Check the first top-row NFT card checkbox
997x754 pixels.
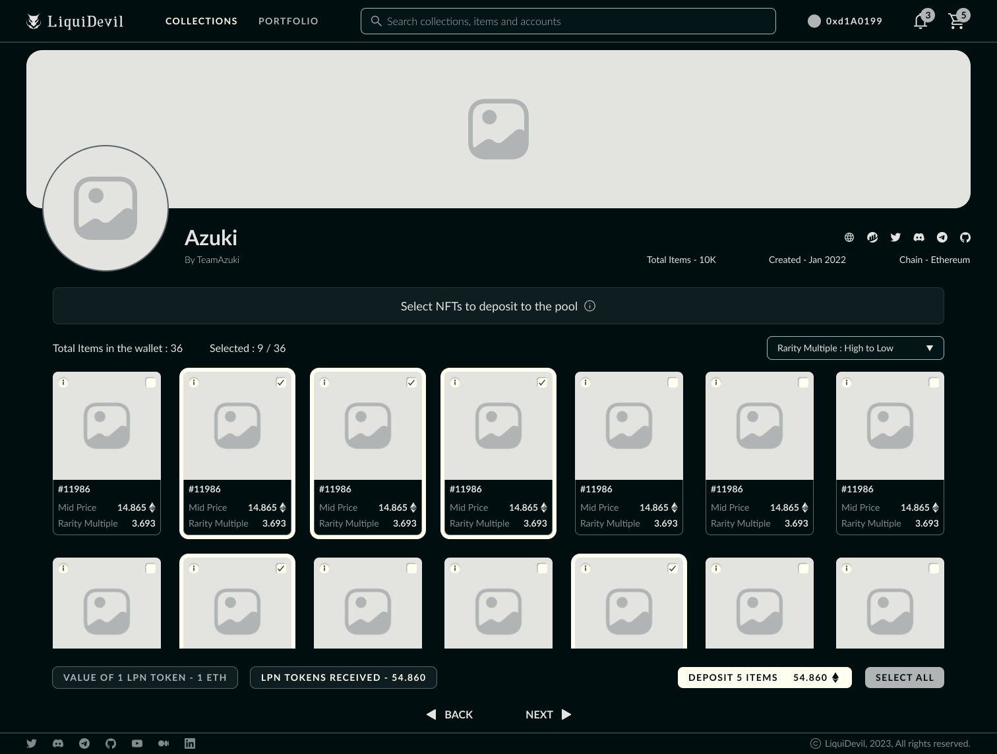click(150, 382)
